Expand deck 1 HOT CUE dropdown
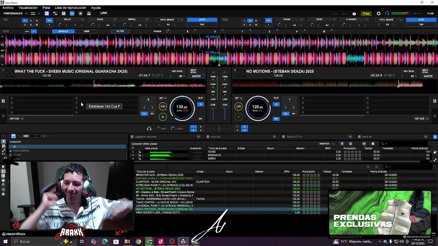Screen dimensions: 438x246 pyautogui.click(x=16, y=119)
